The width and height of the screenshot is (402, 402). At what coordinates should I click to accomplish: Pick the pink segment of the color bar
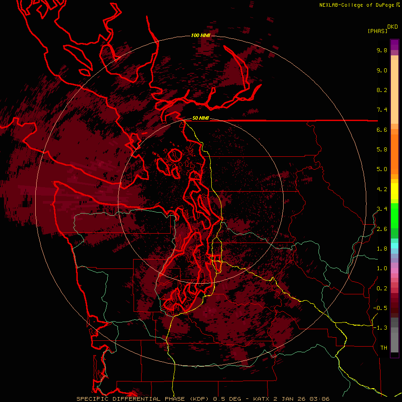(394, 270)
